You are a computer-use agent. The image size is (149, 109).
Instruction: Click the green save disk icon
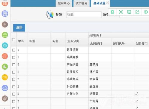pyautogui.click(x=129, y=12)
